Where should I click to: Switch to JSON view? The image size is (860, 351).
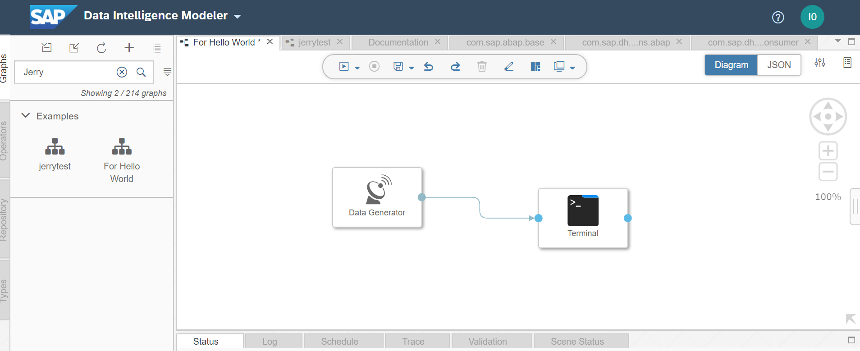pyautogui.click(x=779, y=65)
